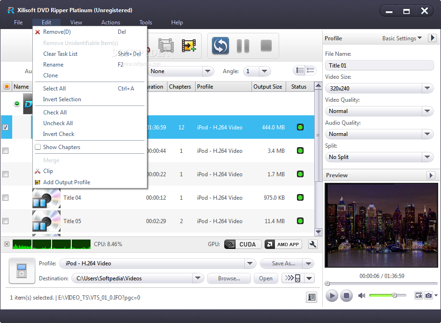This screenshot has width=441, height=323.
Task: Collapse the DVD disc tree node
Action: (x=17, y=104)
